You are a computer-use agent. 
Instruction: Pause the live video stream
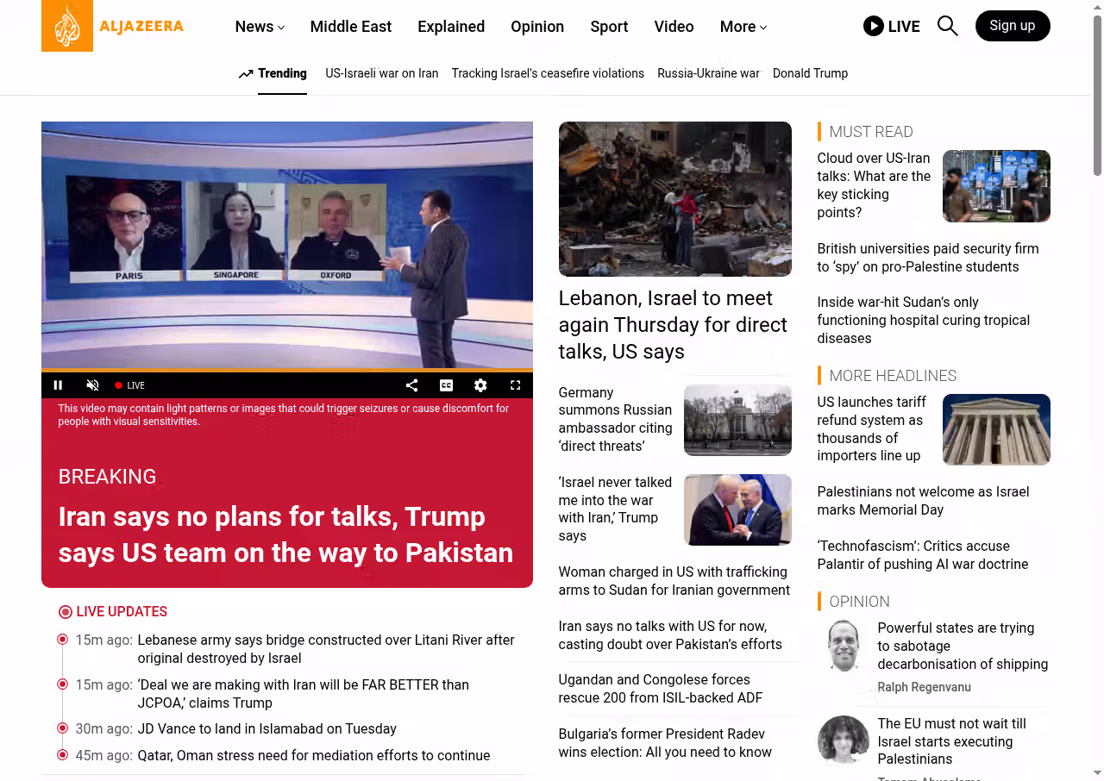[58, 385]
